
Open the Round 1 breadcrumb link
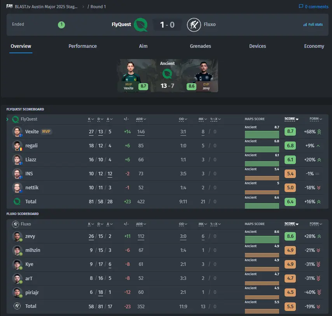(x=98, y=7)
